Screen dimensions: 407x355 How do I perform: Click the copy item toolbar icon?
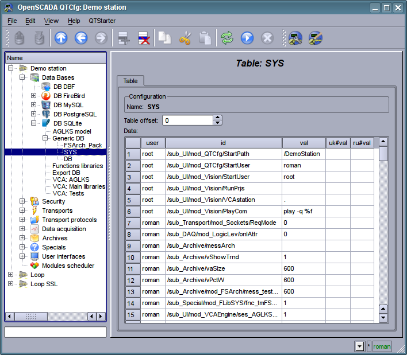pyautogui.click(x=164, y=38)
